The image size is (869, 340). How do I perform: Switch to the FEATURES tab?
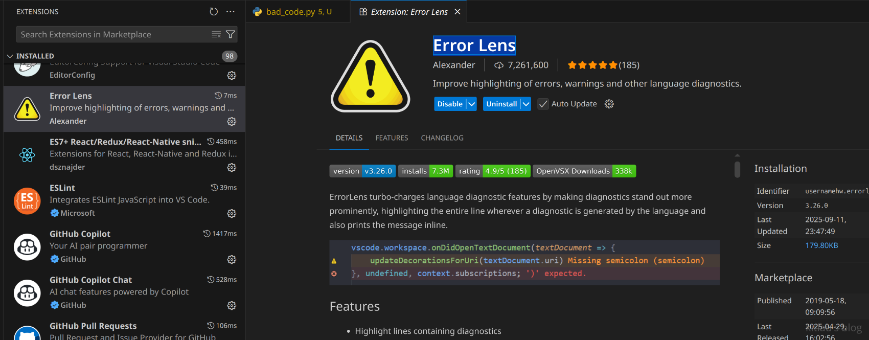(392, 138)
